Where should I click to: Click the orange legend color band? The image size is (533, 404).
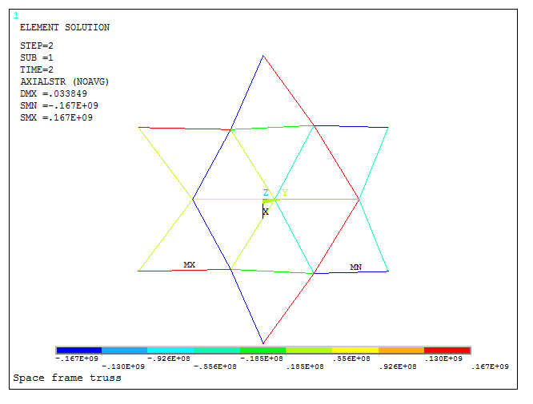401,350
